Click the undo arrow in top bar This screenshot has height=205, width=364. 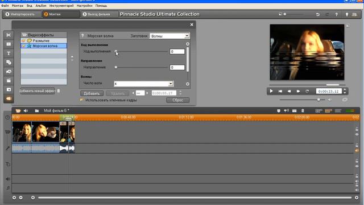click(x=317, y=14)
